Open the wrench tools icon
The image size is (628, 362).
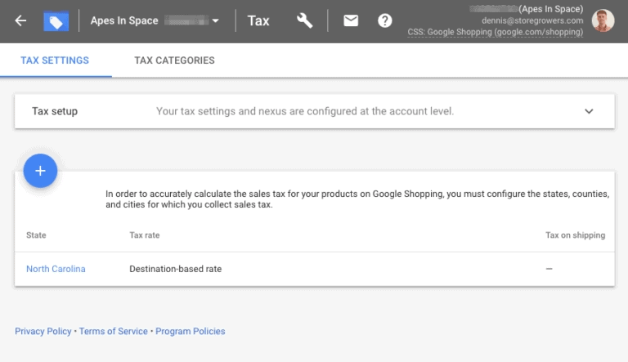point(304,20)
